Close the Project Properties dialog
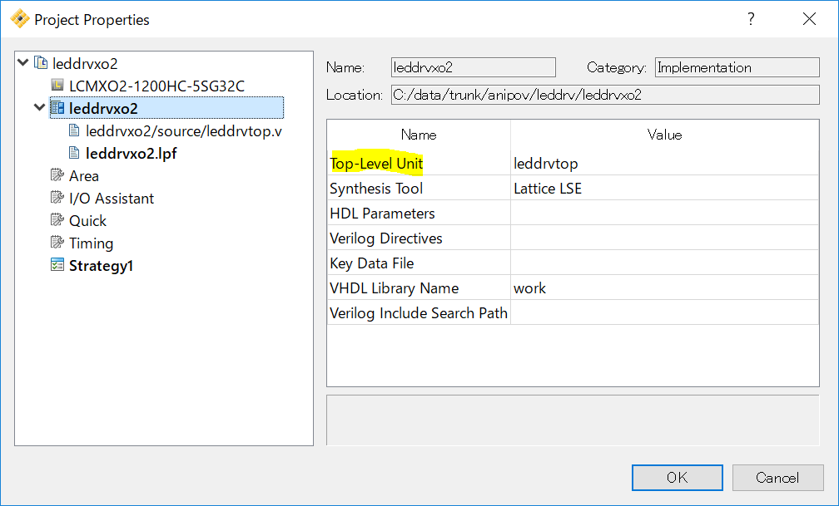This screenshot has width=839, height=506. (810, 19)
